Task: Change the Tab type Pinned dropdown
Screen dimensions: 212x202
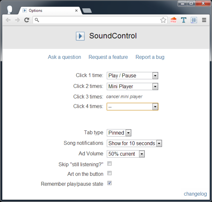Action: pyautogui.click(x=119, y=133)
